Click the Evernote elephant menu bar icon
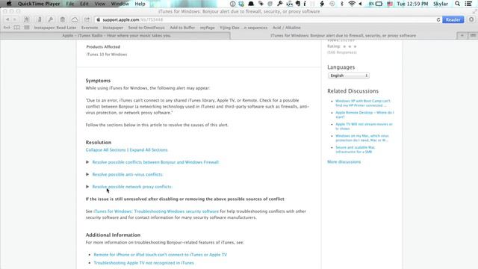The image size is (478, 269). pyautogui.click(x=298, y=4)
